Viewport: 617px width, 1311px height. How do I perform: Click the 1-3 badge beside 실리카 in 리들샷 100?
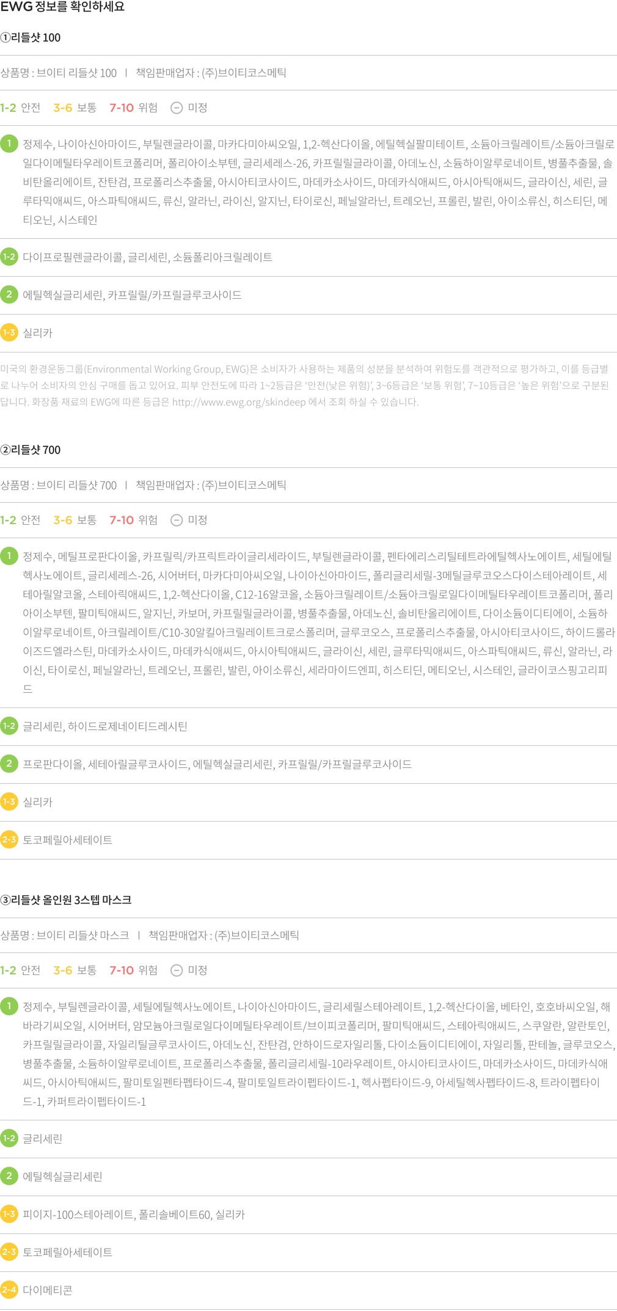coord(9,333)
